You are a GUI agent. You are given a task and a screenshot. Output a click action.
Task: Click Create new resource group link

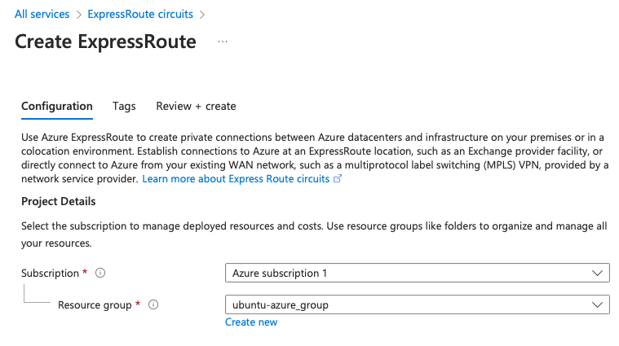click(251, 322)
